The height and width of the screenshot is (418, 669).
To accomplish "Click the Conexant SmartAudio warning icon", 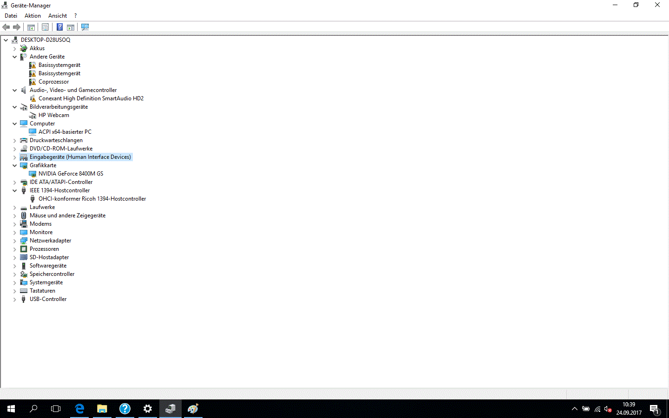I will (x=33, y=98).
